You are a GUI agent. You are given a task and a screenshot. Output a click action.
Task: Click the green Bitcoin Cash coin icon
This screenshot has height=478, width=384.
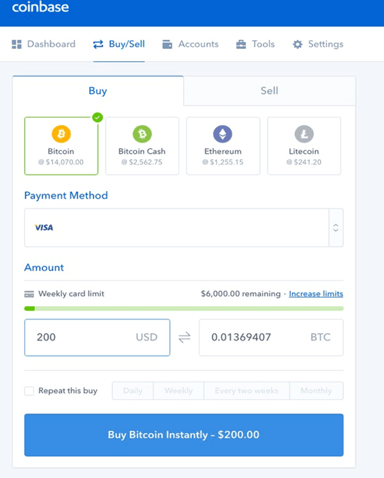pos(142,134)
